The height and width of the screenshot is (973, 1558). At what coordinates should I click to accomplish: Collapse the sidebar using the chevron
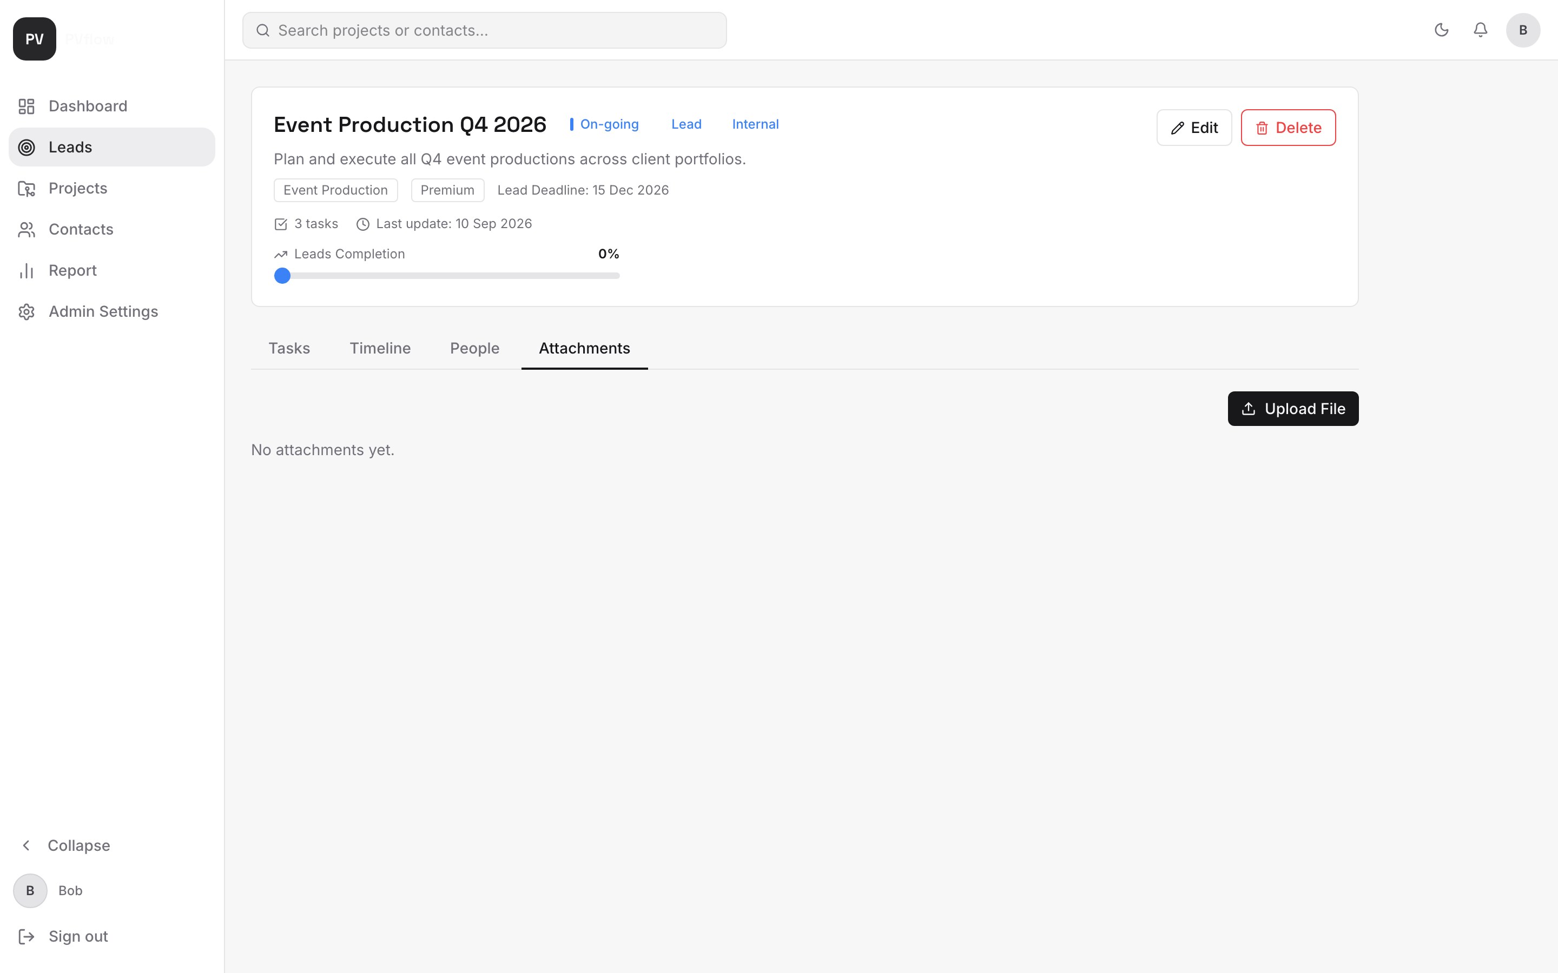click(x=27, y=845)
